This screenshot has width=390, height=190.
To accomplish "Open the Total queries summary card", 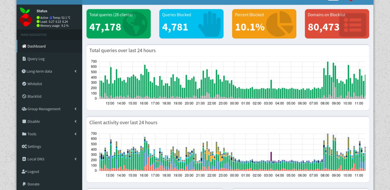I will [119, 24].
